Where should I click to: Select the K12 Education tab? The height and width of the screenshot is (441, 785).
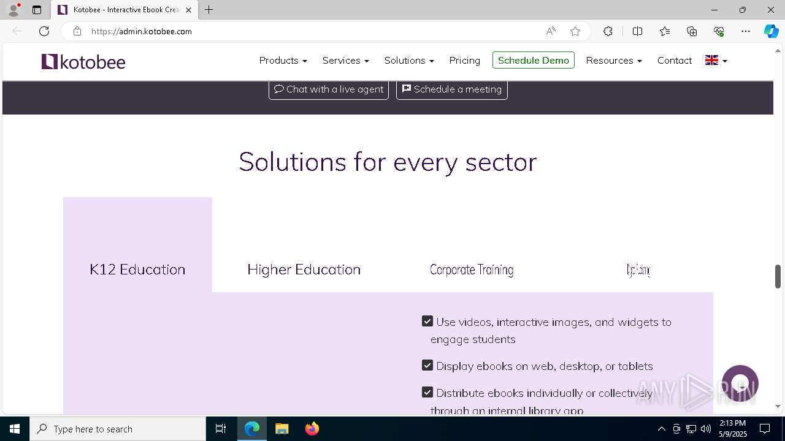(137, 244)
